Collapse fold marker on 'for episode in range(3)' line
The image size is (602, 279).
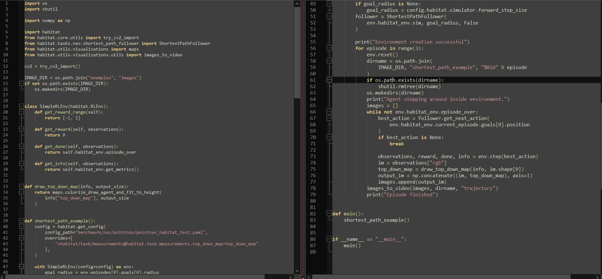click(x=329, y=48)
